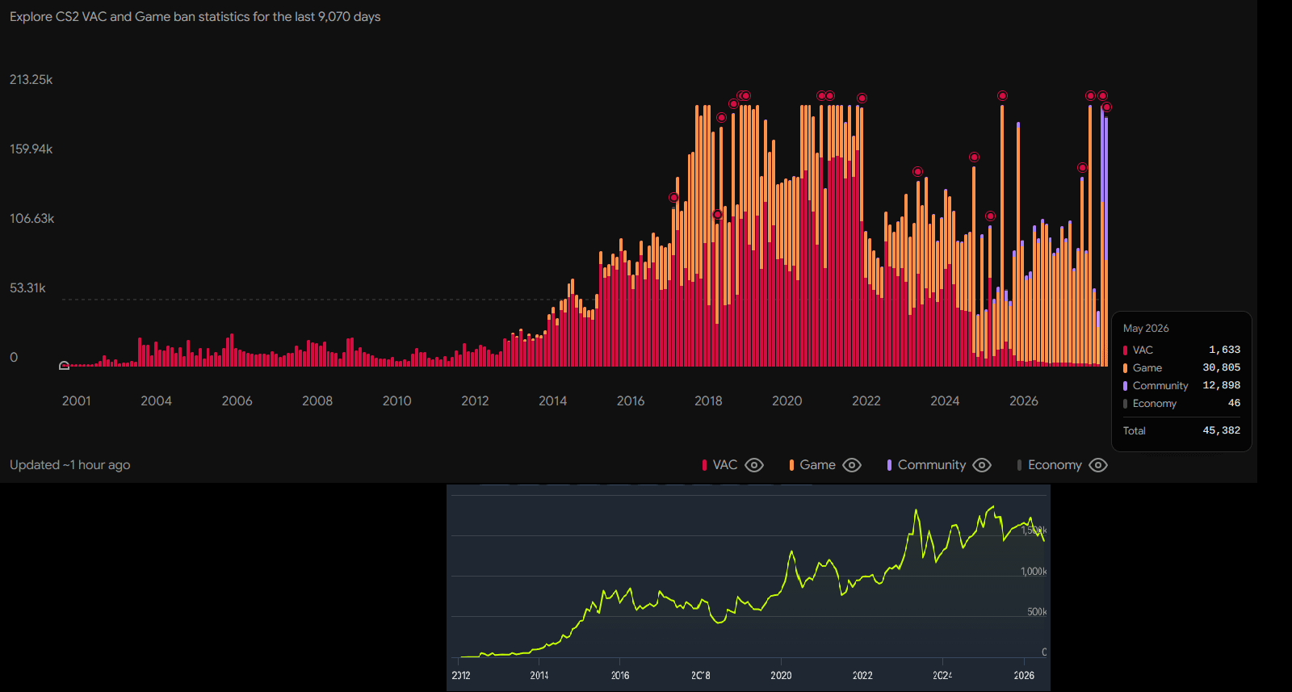Show or hide Economy series eye
Viewport: 1292px width, 692px height.
1098,465
